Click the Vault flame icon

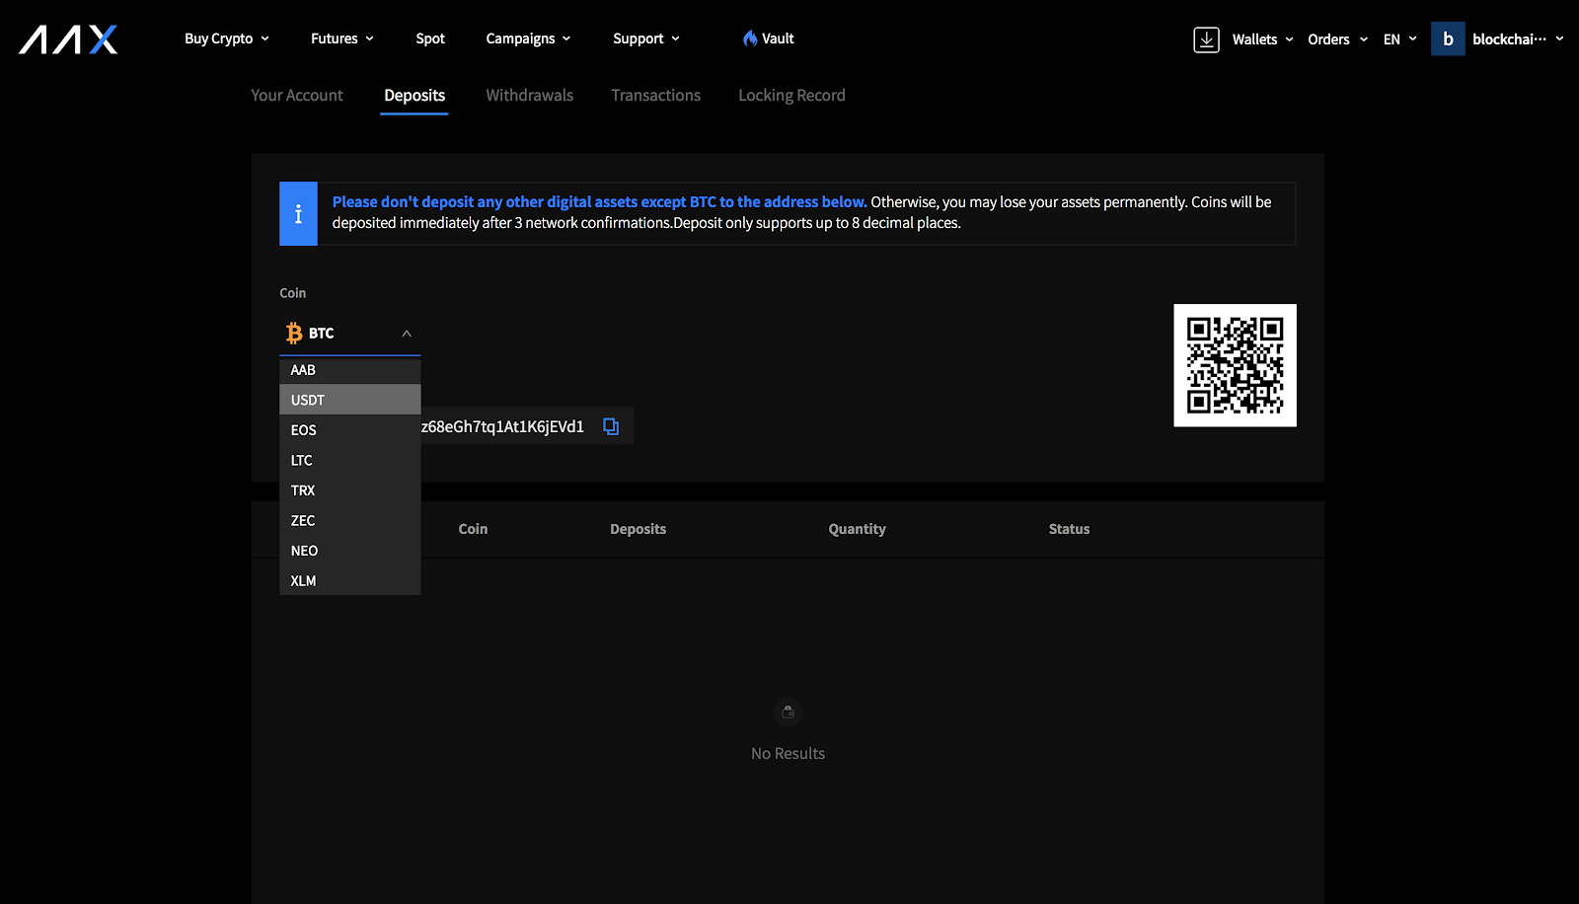(x=750, y=38)
